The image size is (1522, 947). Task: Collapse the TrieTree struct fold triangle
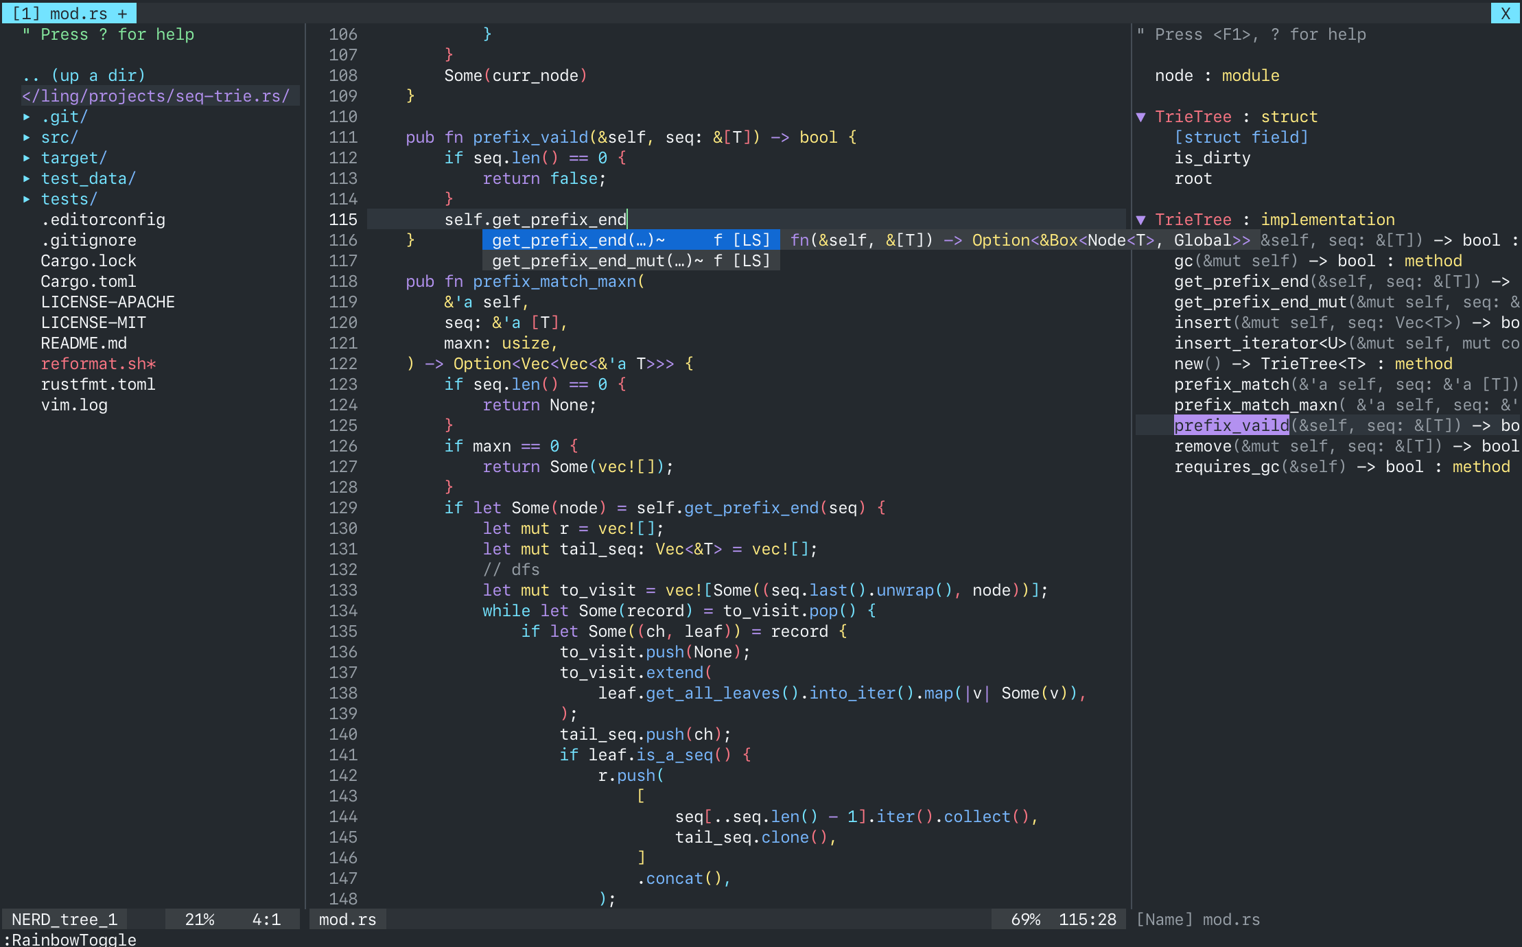pyautogui.click(x=1140, y=117)
